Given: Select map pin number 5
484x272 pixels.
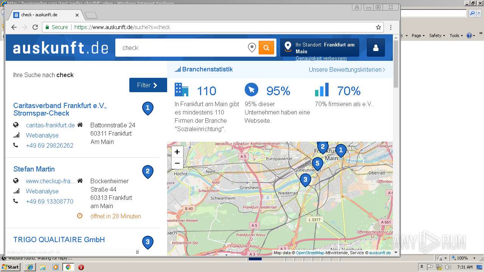Looking at the screenshot, I should point(317,164).
